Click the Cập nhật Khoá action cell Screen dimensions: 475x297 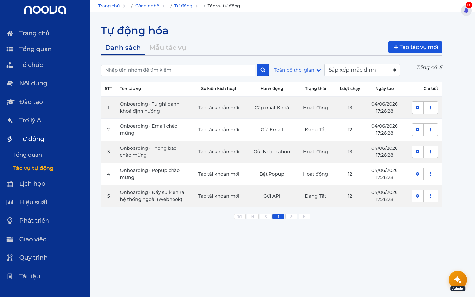[272, 108]
